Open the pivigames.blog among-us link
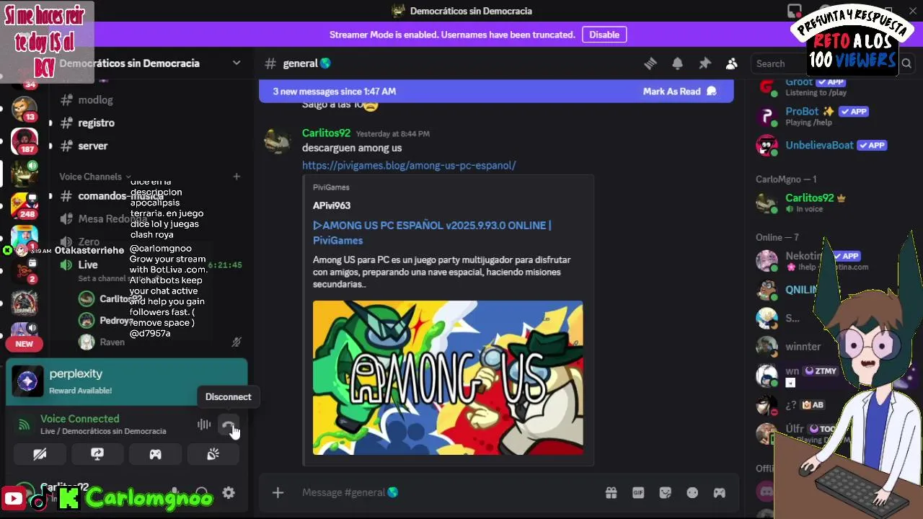Screen dimensions: 923x519 point(409,165)
